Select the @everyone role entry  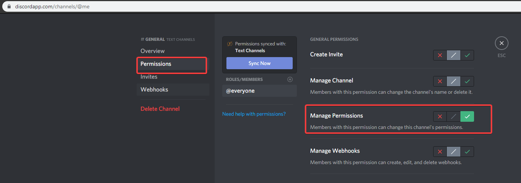click(259, 91)
